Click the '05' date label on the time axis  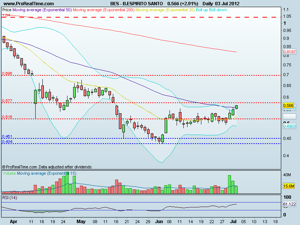coord(243,222)
